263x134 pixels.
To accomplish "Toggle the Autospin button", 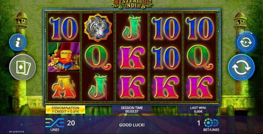I will (x=246, y=42).
